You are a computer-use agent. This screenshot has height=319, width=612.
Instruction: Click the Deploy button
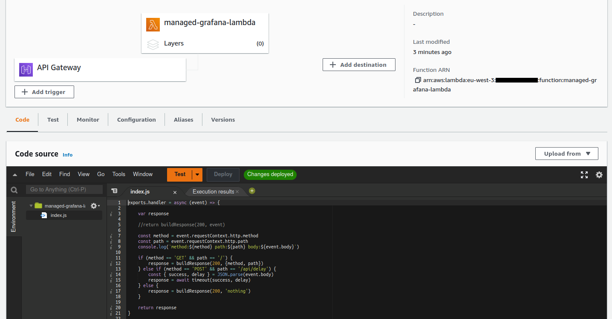(223, 174)
